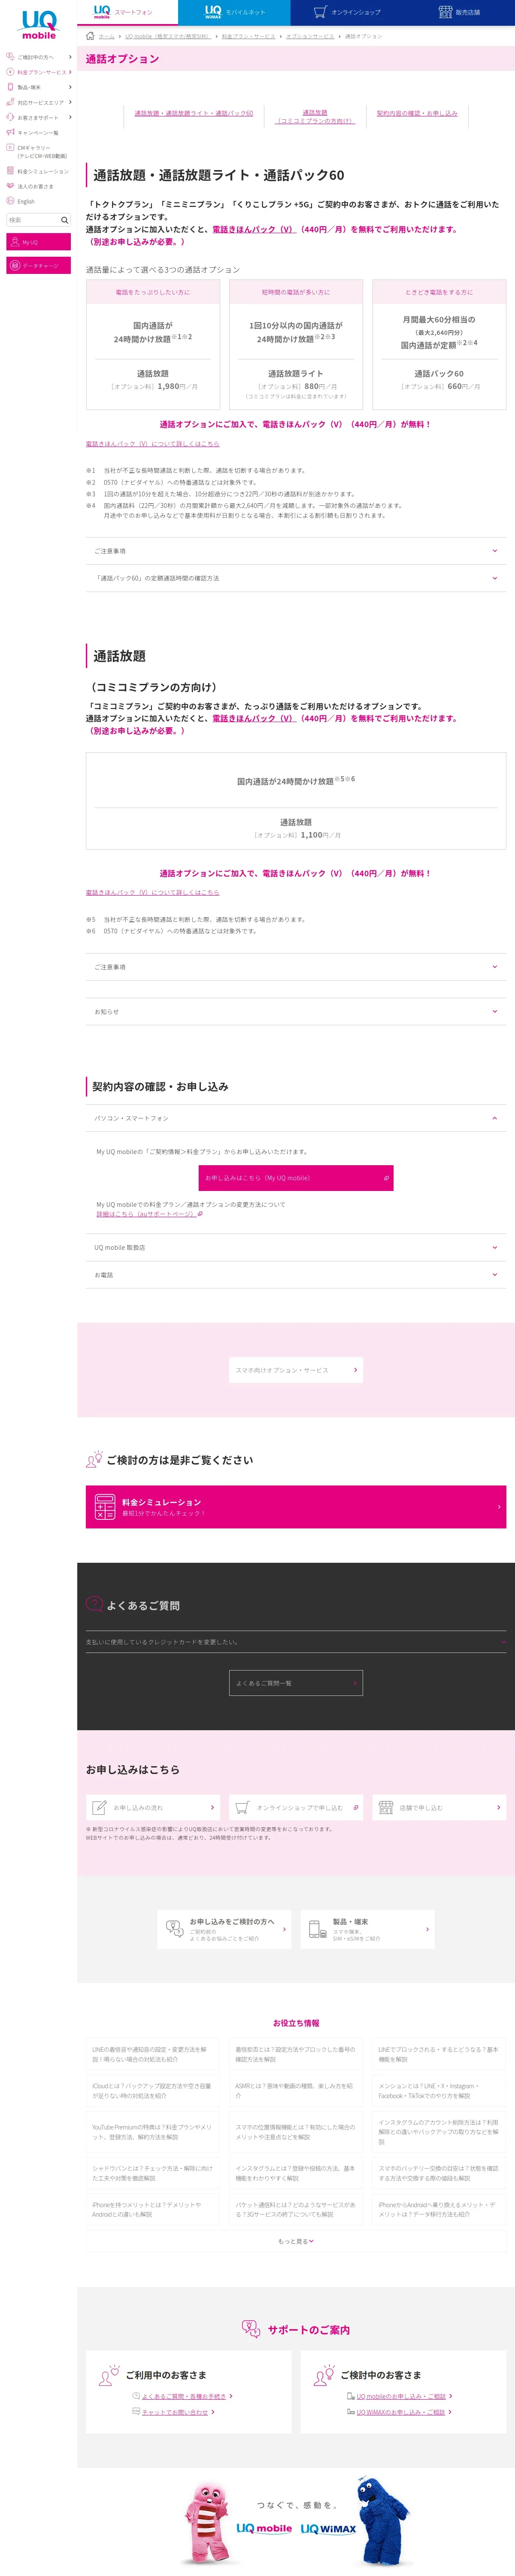Expand the お電話 accordion
Screen dimensions: 515x2576
(x=296, y=1275)
